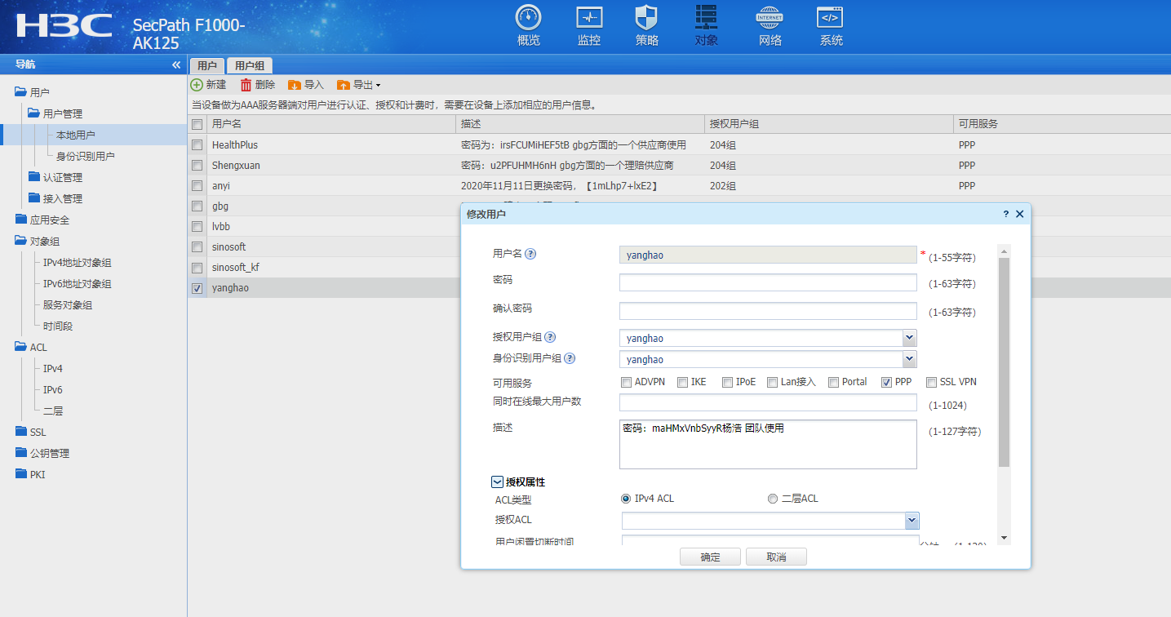Enable the SSL VPN service checkbox
The image size is (1171, 617).
click(931, 382)
